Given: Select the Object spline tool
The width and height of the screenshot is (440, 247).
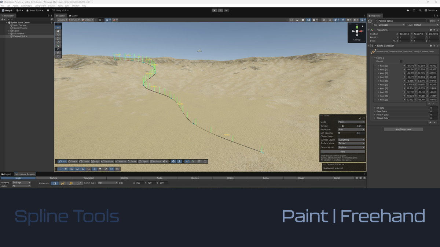Looking at the screenshot, I should (x=143, y=161).
